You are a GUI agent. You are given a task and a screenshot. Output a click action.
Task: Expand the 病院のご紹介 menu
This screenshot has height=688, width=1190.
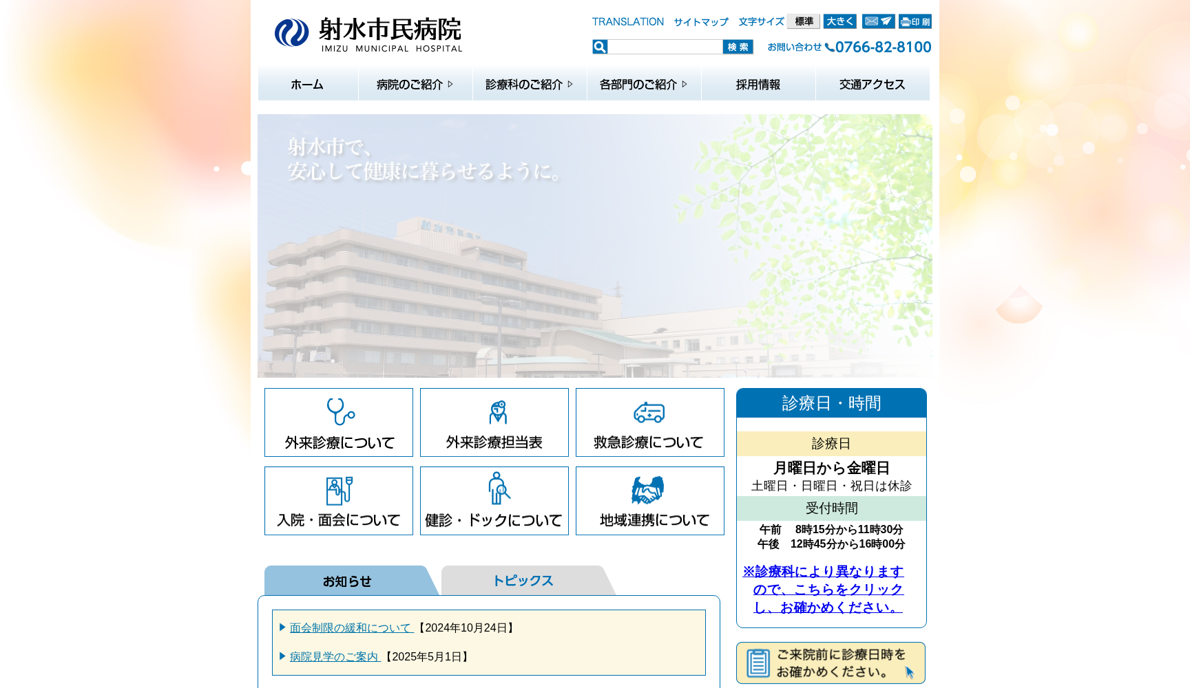(415, 84)
